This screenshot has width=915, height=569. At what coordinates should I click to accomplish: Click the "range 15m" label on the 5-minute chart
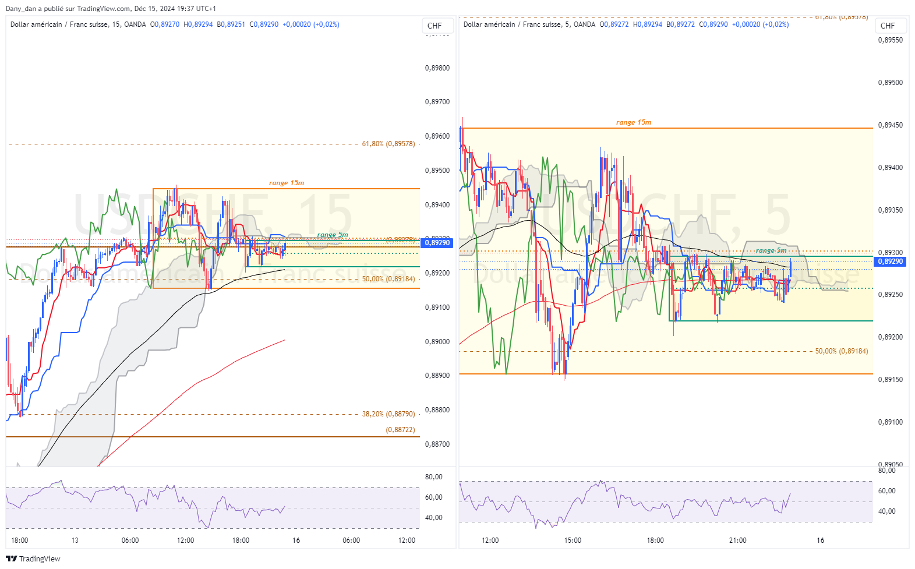pos(634,122)
